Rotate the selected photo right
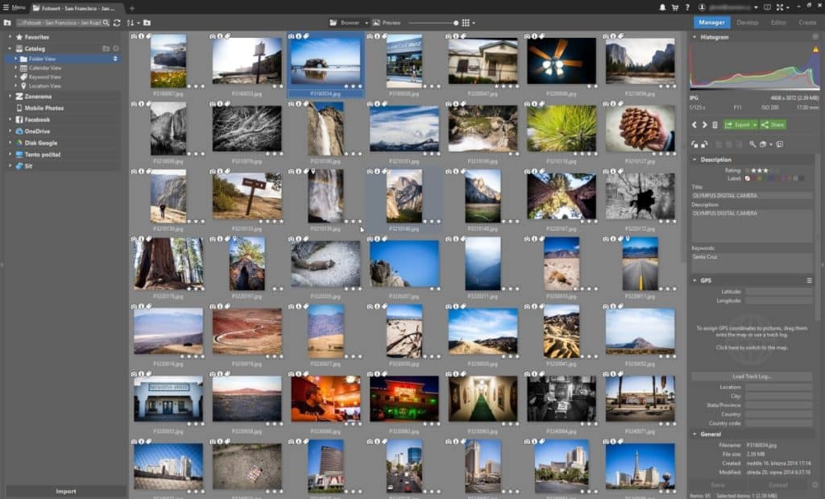The image size is (825, 499). click(706, 144)
